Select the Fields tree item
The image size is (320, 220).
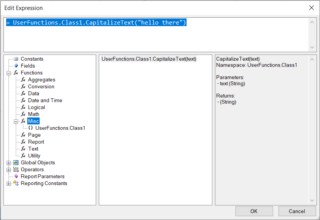coord(28,66)
